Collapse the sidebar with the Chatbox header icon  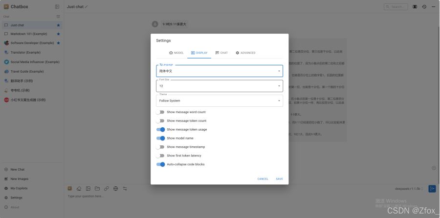(x=57, y=7)
